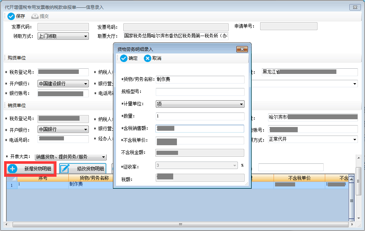
Task: Close the main 信息录入 window
Action: click(x=355, y=7)
